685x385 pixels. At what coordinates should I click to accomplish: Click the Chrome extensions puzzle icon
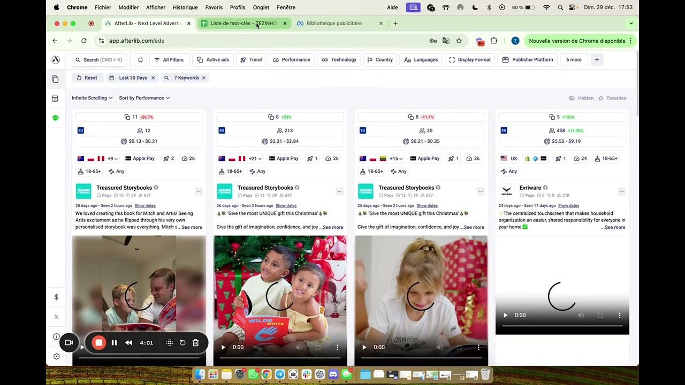[494, 41]
